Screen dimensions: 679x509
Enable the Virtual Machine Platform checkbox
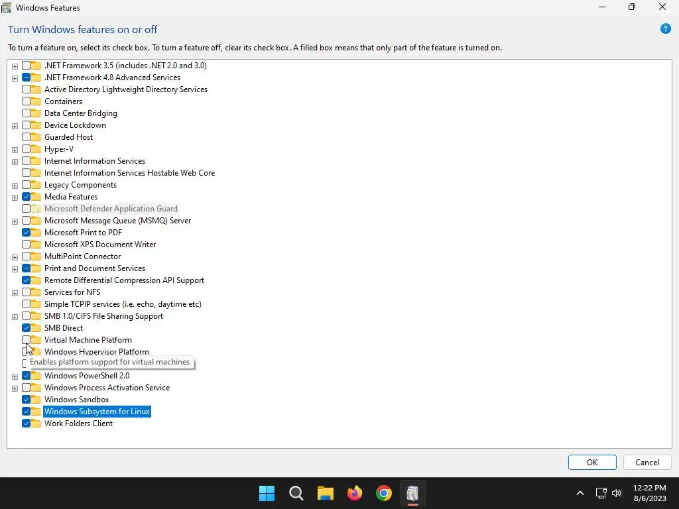26,340
